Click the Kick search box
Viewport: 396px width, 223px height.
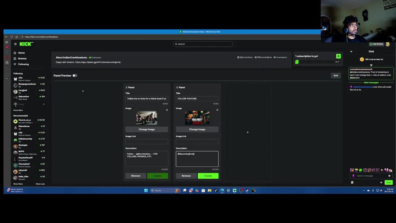(x=203, y=44)
